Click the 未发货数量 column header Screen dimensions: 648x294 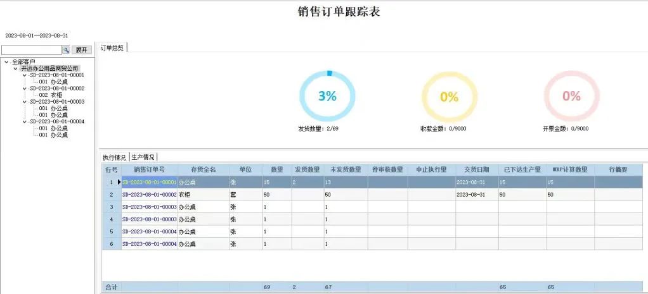(346, 169)
